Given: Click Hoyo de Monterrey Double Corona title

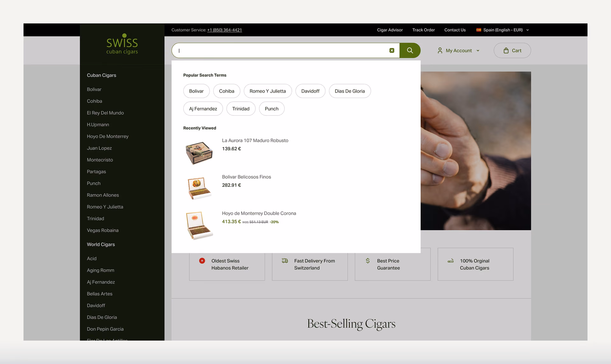Looking at the screenshot, I should point(259,213).
